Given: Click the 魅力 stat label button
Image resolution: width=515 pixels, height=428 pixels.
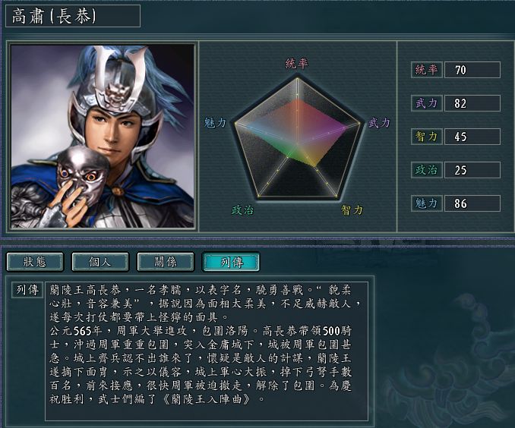Looking at the screenshot, I should pos(427,203).
